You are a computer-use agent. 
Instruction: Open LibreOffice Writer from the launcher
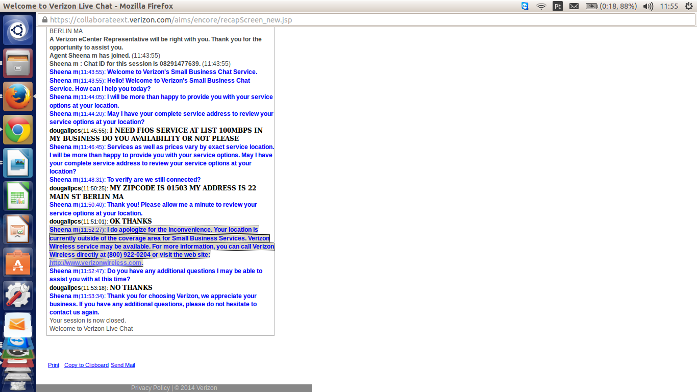tap(18, 163)
